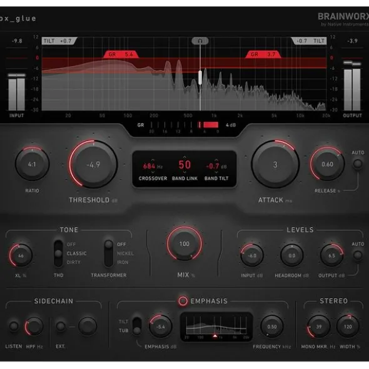Click the Attack knob showing 3
369x369 pixels.
point(275,164)
